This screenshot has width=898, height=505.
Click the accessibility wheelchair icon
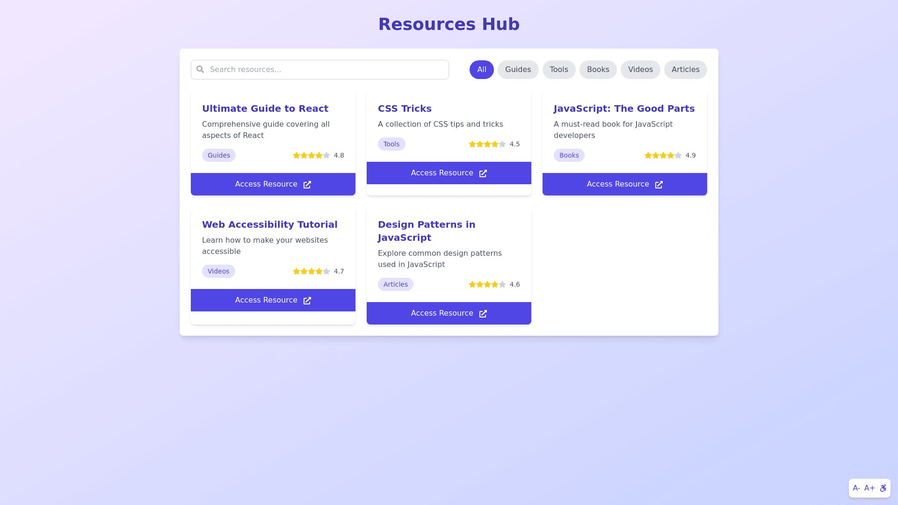click(883, 488)
